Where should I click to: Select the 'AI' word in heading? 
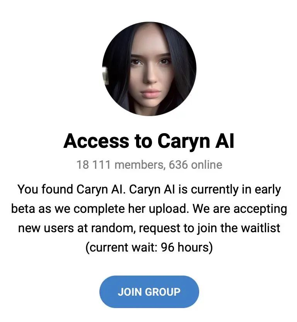(x=225, y=141)
